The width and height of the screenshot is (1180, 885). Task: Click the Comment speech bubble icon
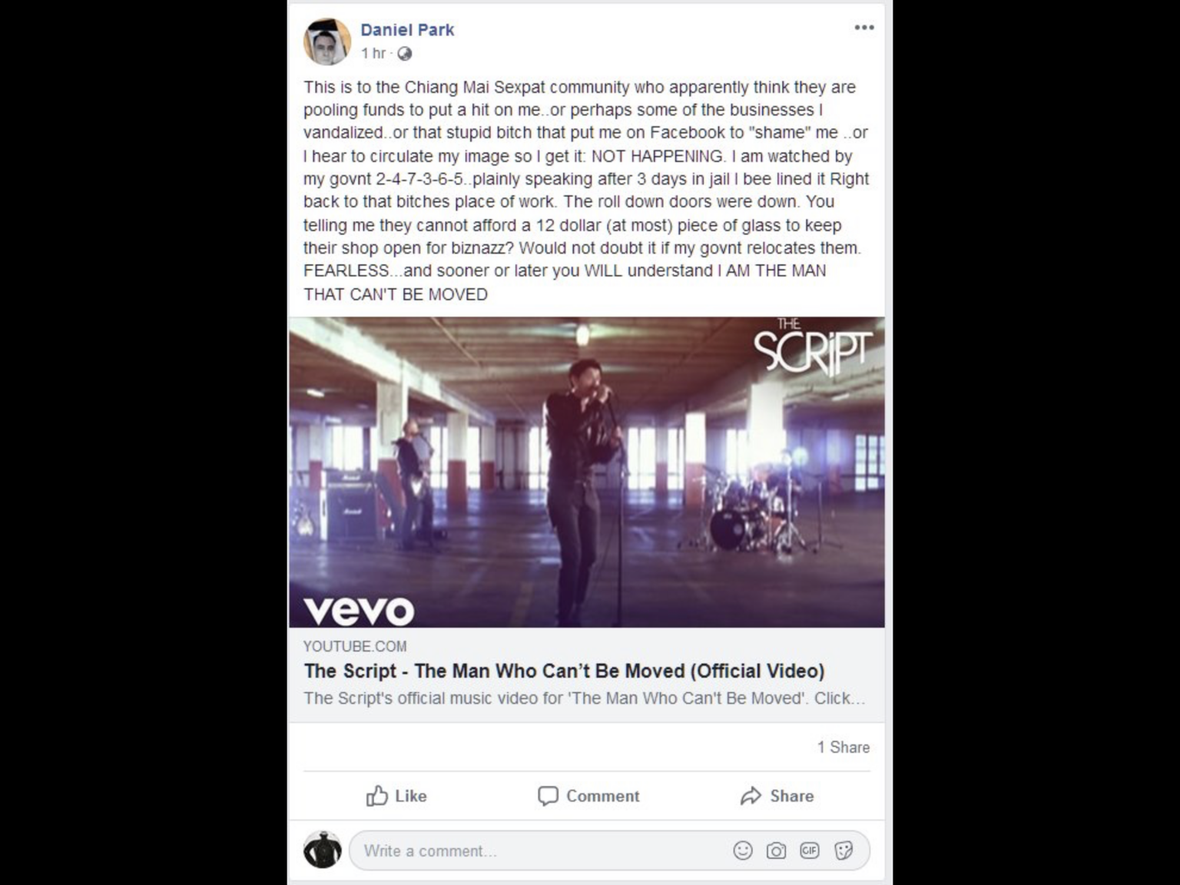pyautogui.click(x=548, y=796)
